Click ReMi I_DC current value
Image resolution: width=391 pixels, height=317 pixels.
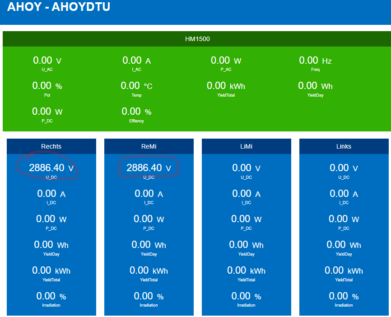click(x=149, y=194)
